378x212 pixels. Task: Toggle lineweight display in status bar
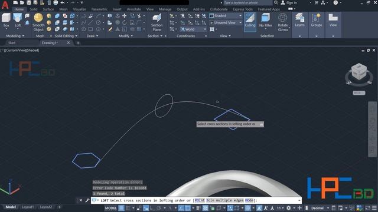click(198, 208)
